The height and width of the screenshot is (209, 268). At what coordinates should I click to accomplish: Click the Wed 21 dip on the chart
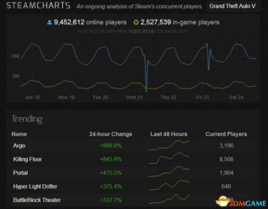[x=146, y=73]
